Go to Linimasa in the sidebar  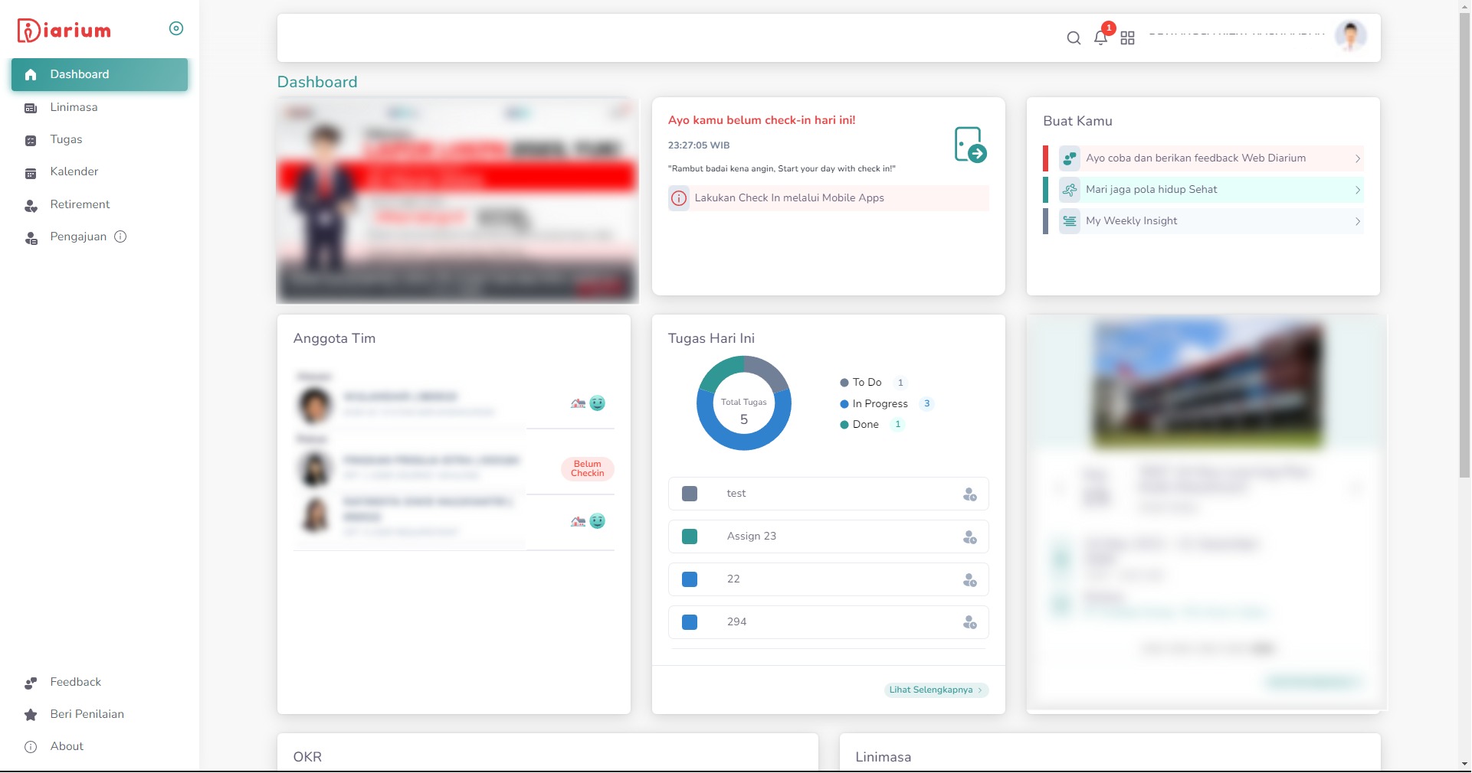coord(74,107)
